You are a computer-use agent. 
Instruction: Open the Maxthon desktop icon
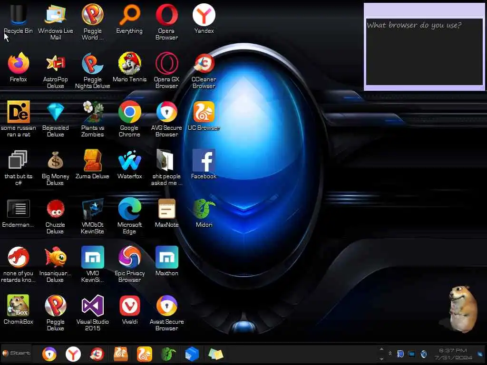pos(167,261)
